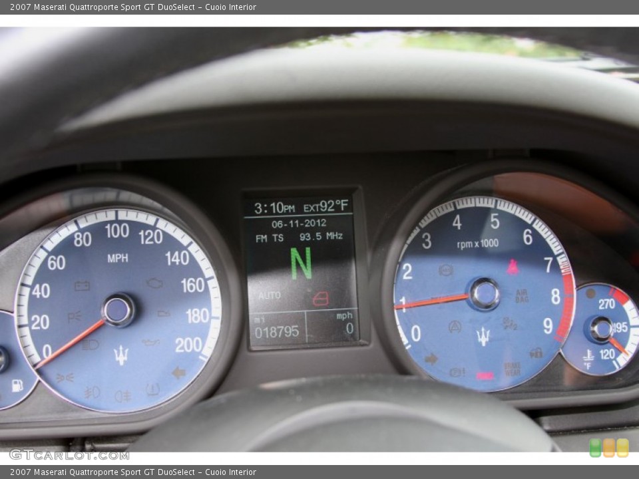Click the 3:10 PM clock reading

pos(274,208)
